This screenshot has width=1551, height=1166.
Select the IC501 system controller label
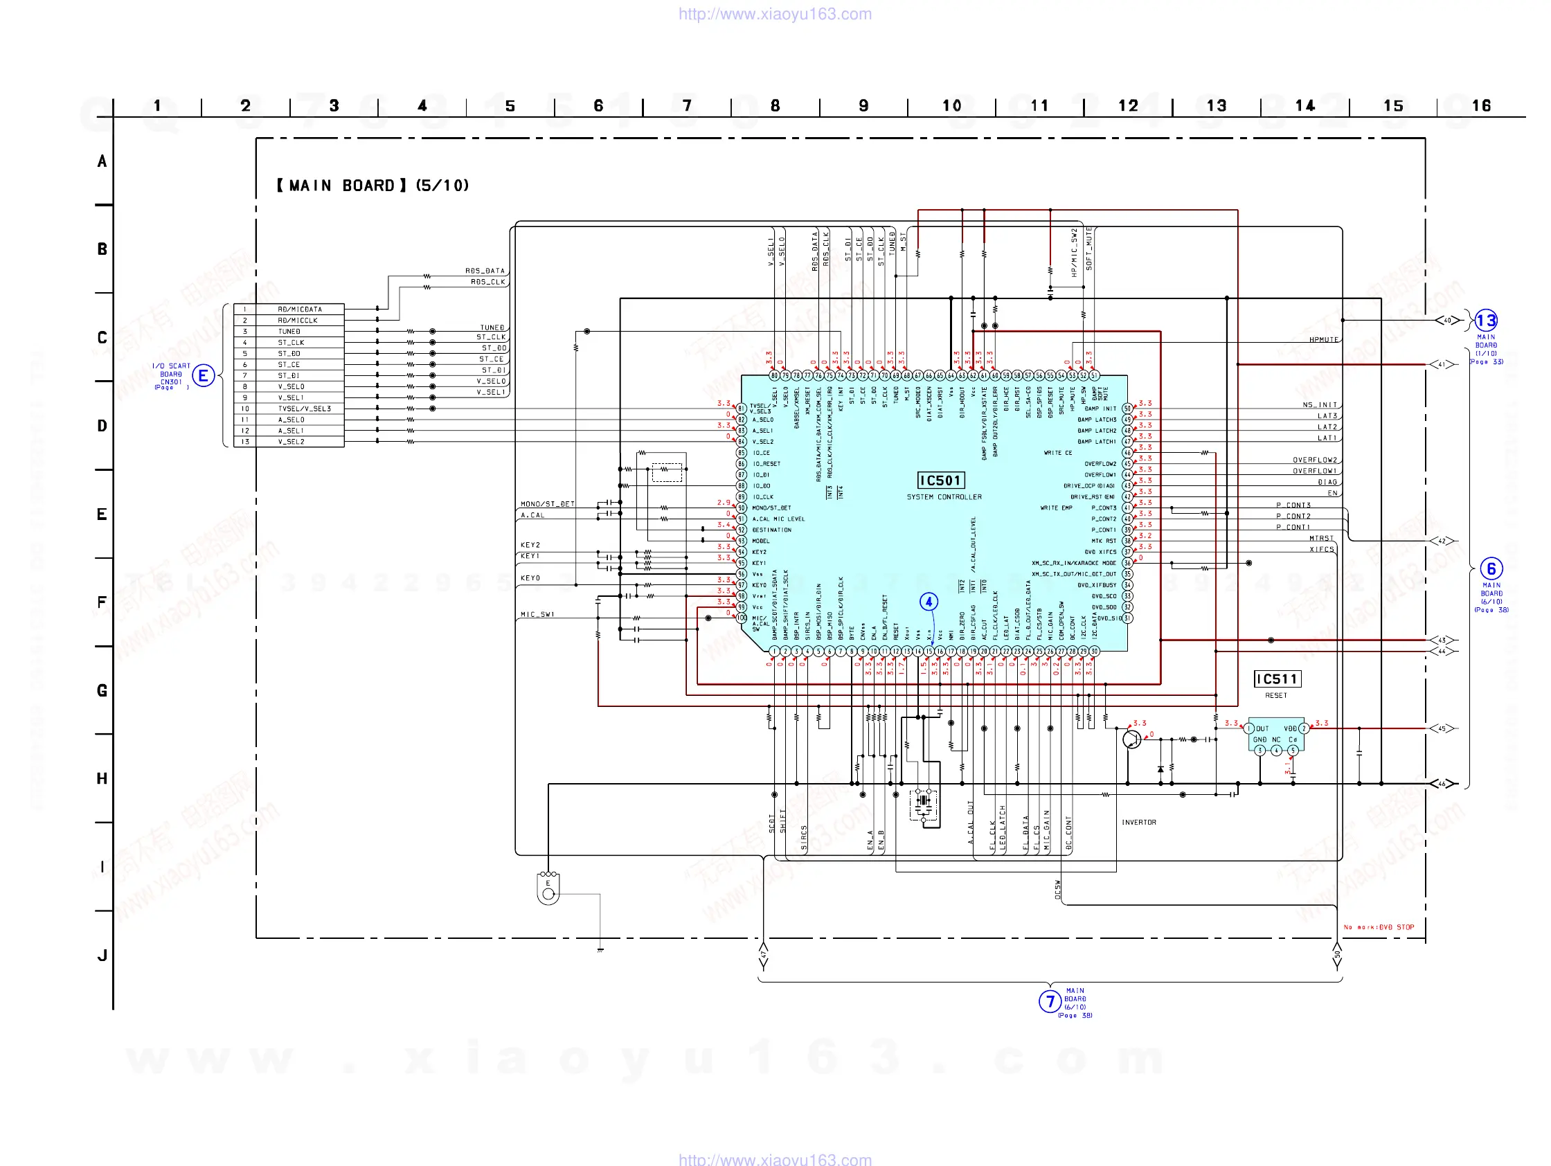[x=941, y=481]
